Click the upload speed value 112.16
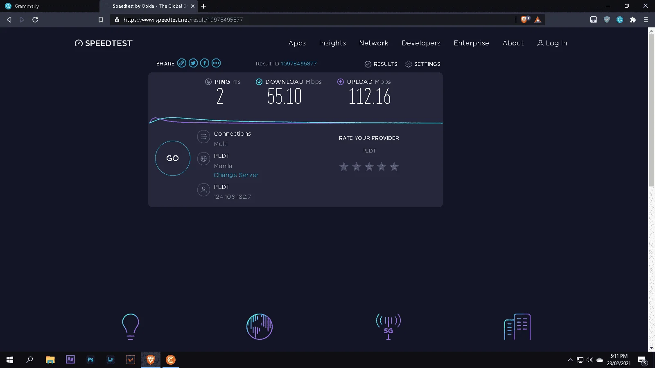Image resolution: width=655 pixels, height=368 pixels. (x=370, y=96)
